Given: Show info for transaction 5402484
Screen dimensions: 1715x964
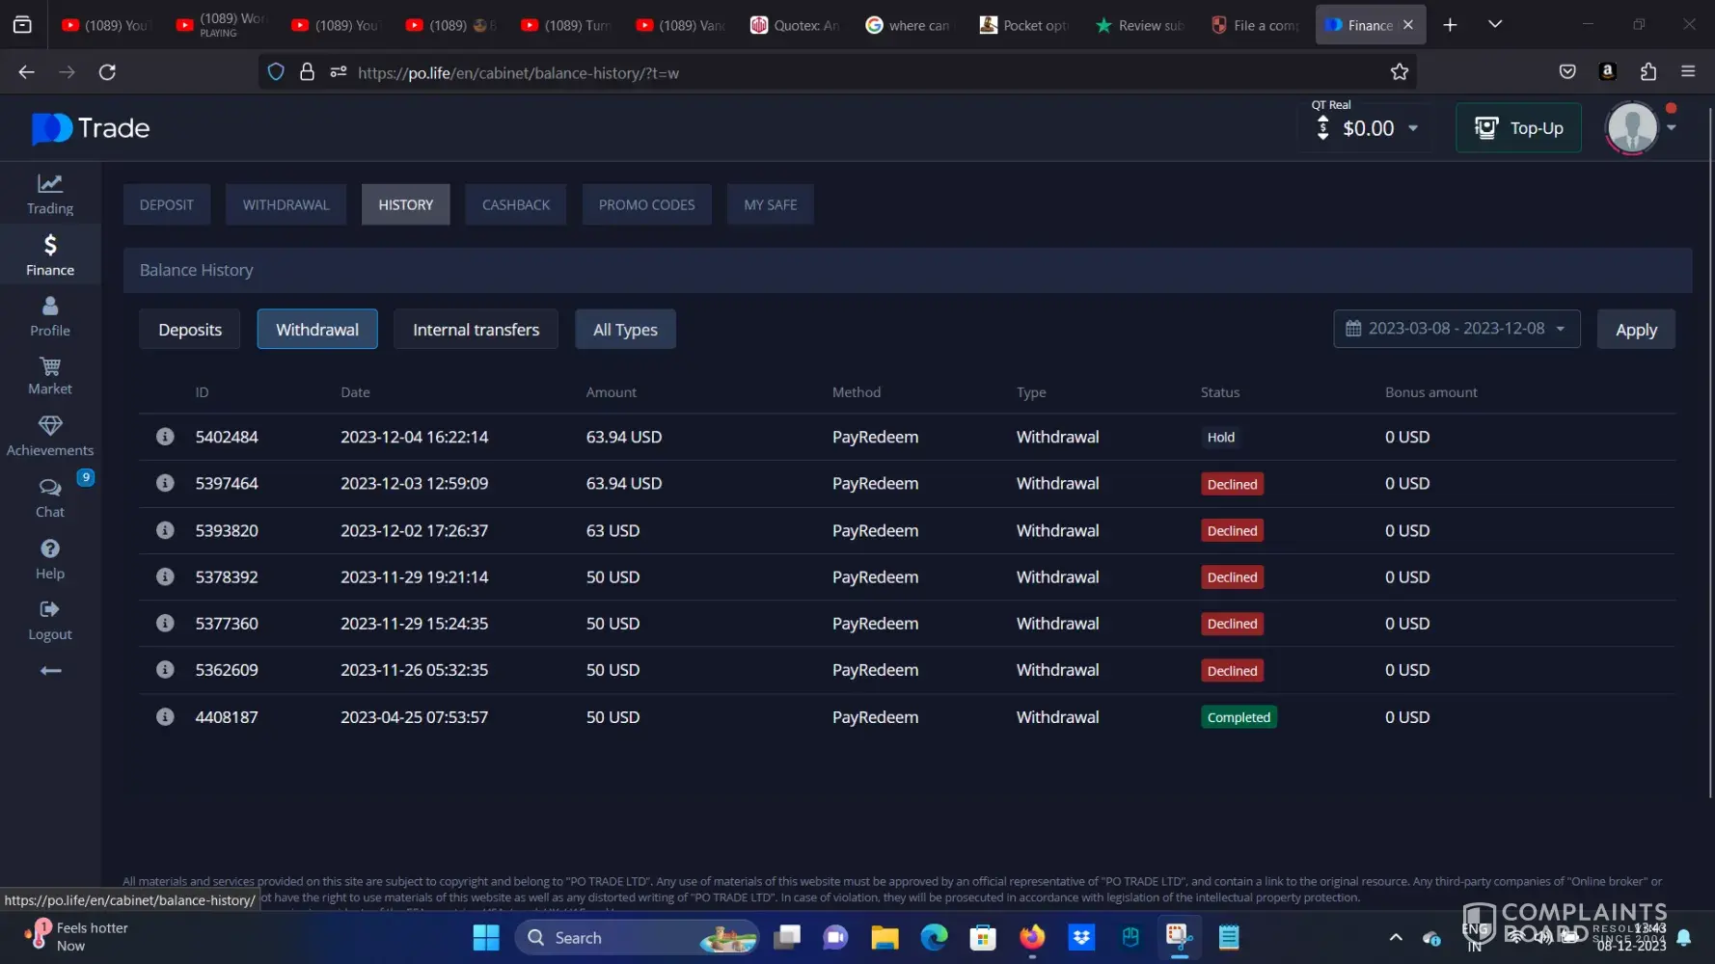Looking at the screenshot, I should (x=165, y=437).
